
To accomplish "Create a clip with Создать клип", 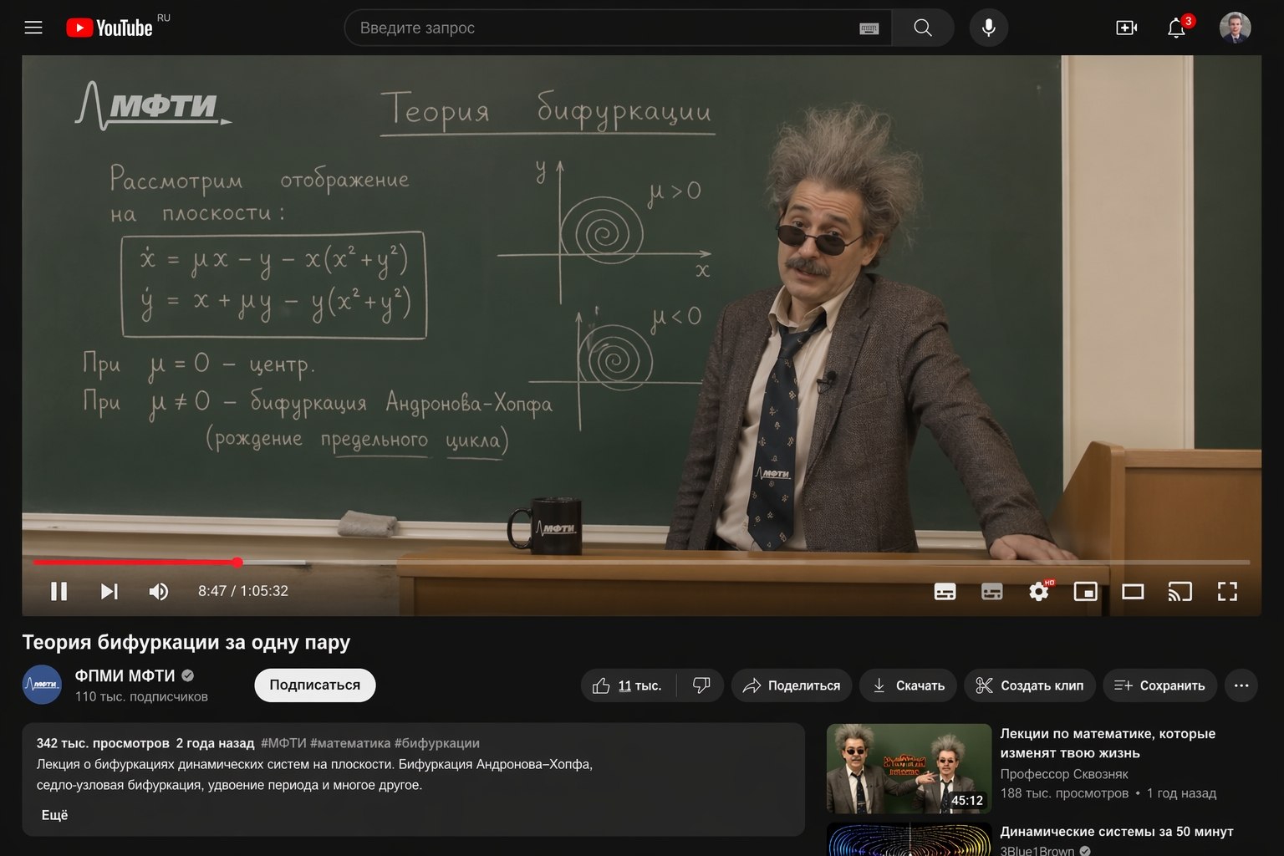I will (1030, 685).
